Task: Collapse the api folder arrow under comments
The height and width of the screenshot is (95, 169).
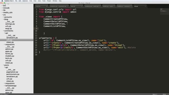Action: 4,33
